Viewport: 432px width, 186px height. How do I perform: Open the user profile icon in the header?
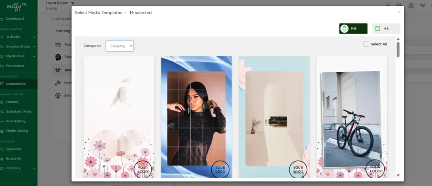point(388,5)
